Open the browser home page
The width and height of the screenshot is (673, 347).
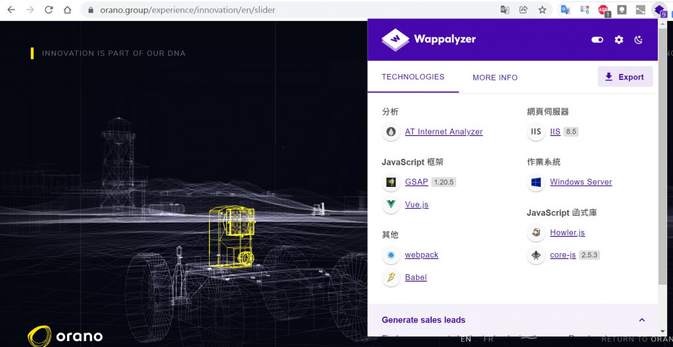pyautogui.click(x=68, y=10)
